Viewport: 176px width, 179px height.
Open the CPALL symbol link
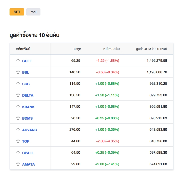pyautogui.click(x=28, y=153)
